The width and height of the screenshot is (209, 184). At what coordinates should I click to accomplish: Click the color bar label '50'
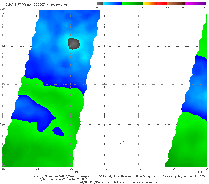pos(167,7)
